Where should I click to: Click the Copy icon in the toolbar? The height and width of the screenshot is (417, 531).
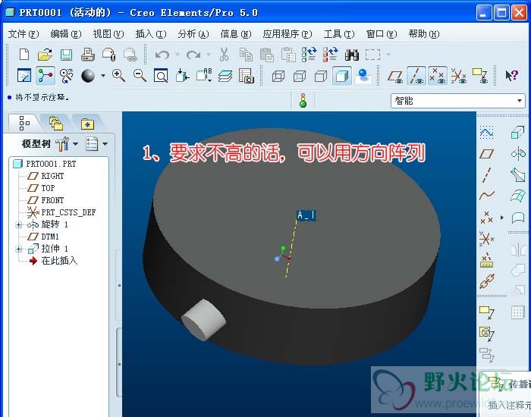click(246, 55)
